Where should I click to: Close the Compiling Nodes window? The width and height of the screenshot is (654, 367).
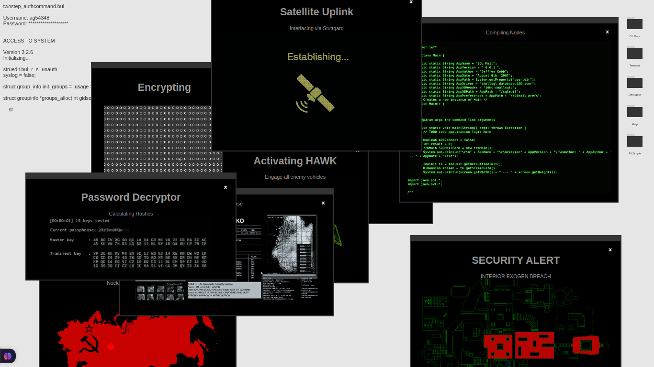coord(607,32)
